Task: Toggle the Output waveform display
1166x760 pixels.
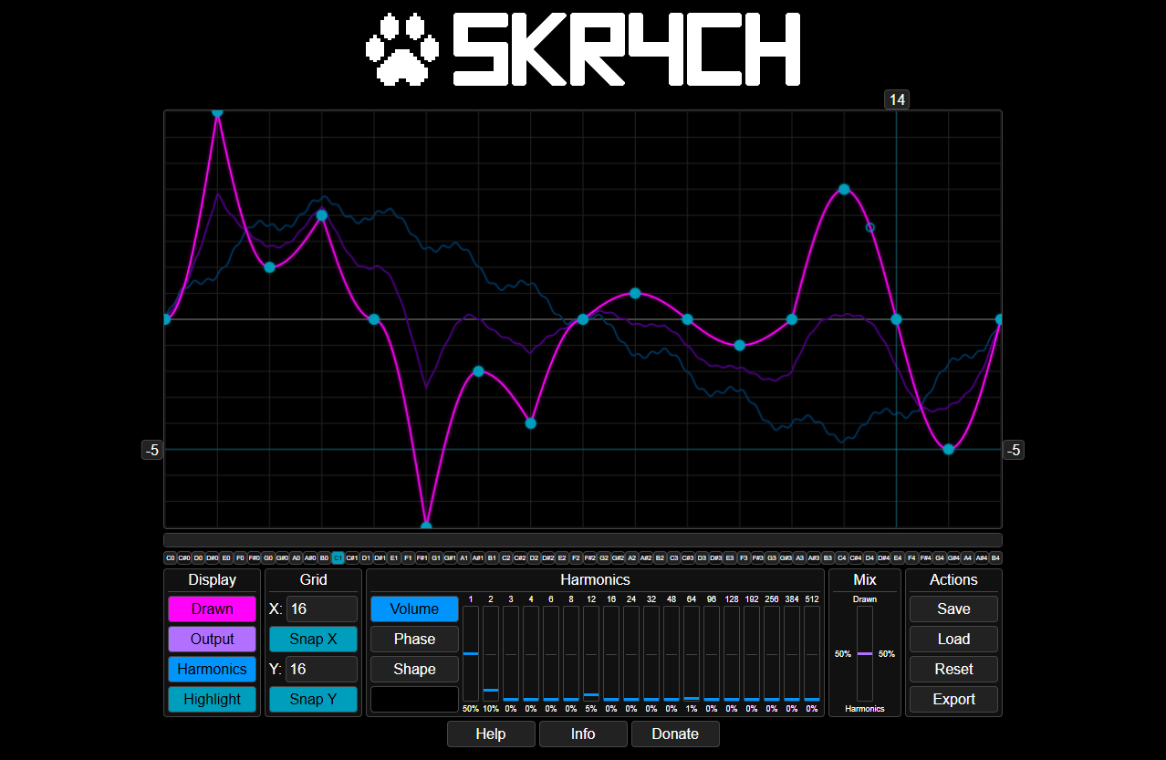Action: [212, 639]
